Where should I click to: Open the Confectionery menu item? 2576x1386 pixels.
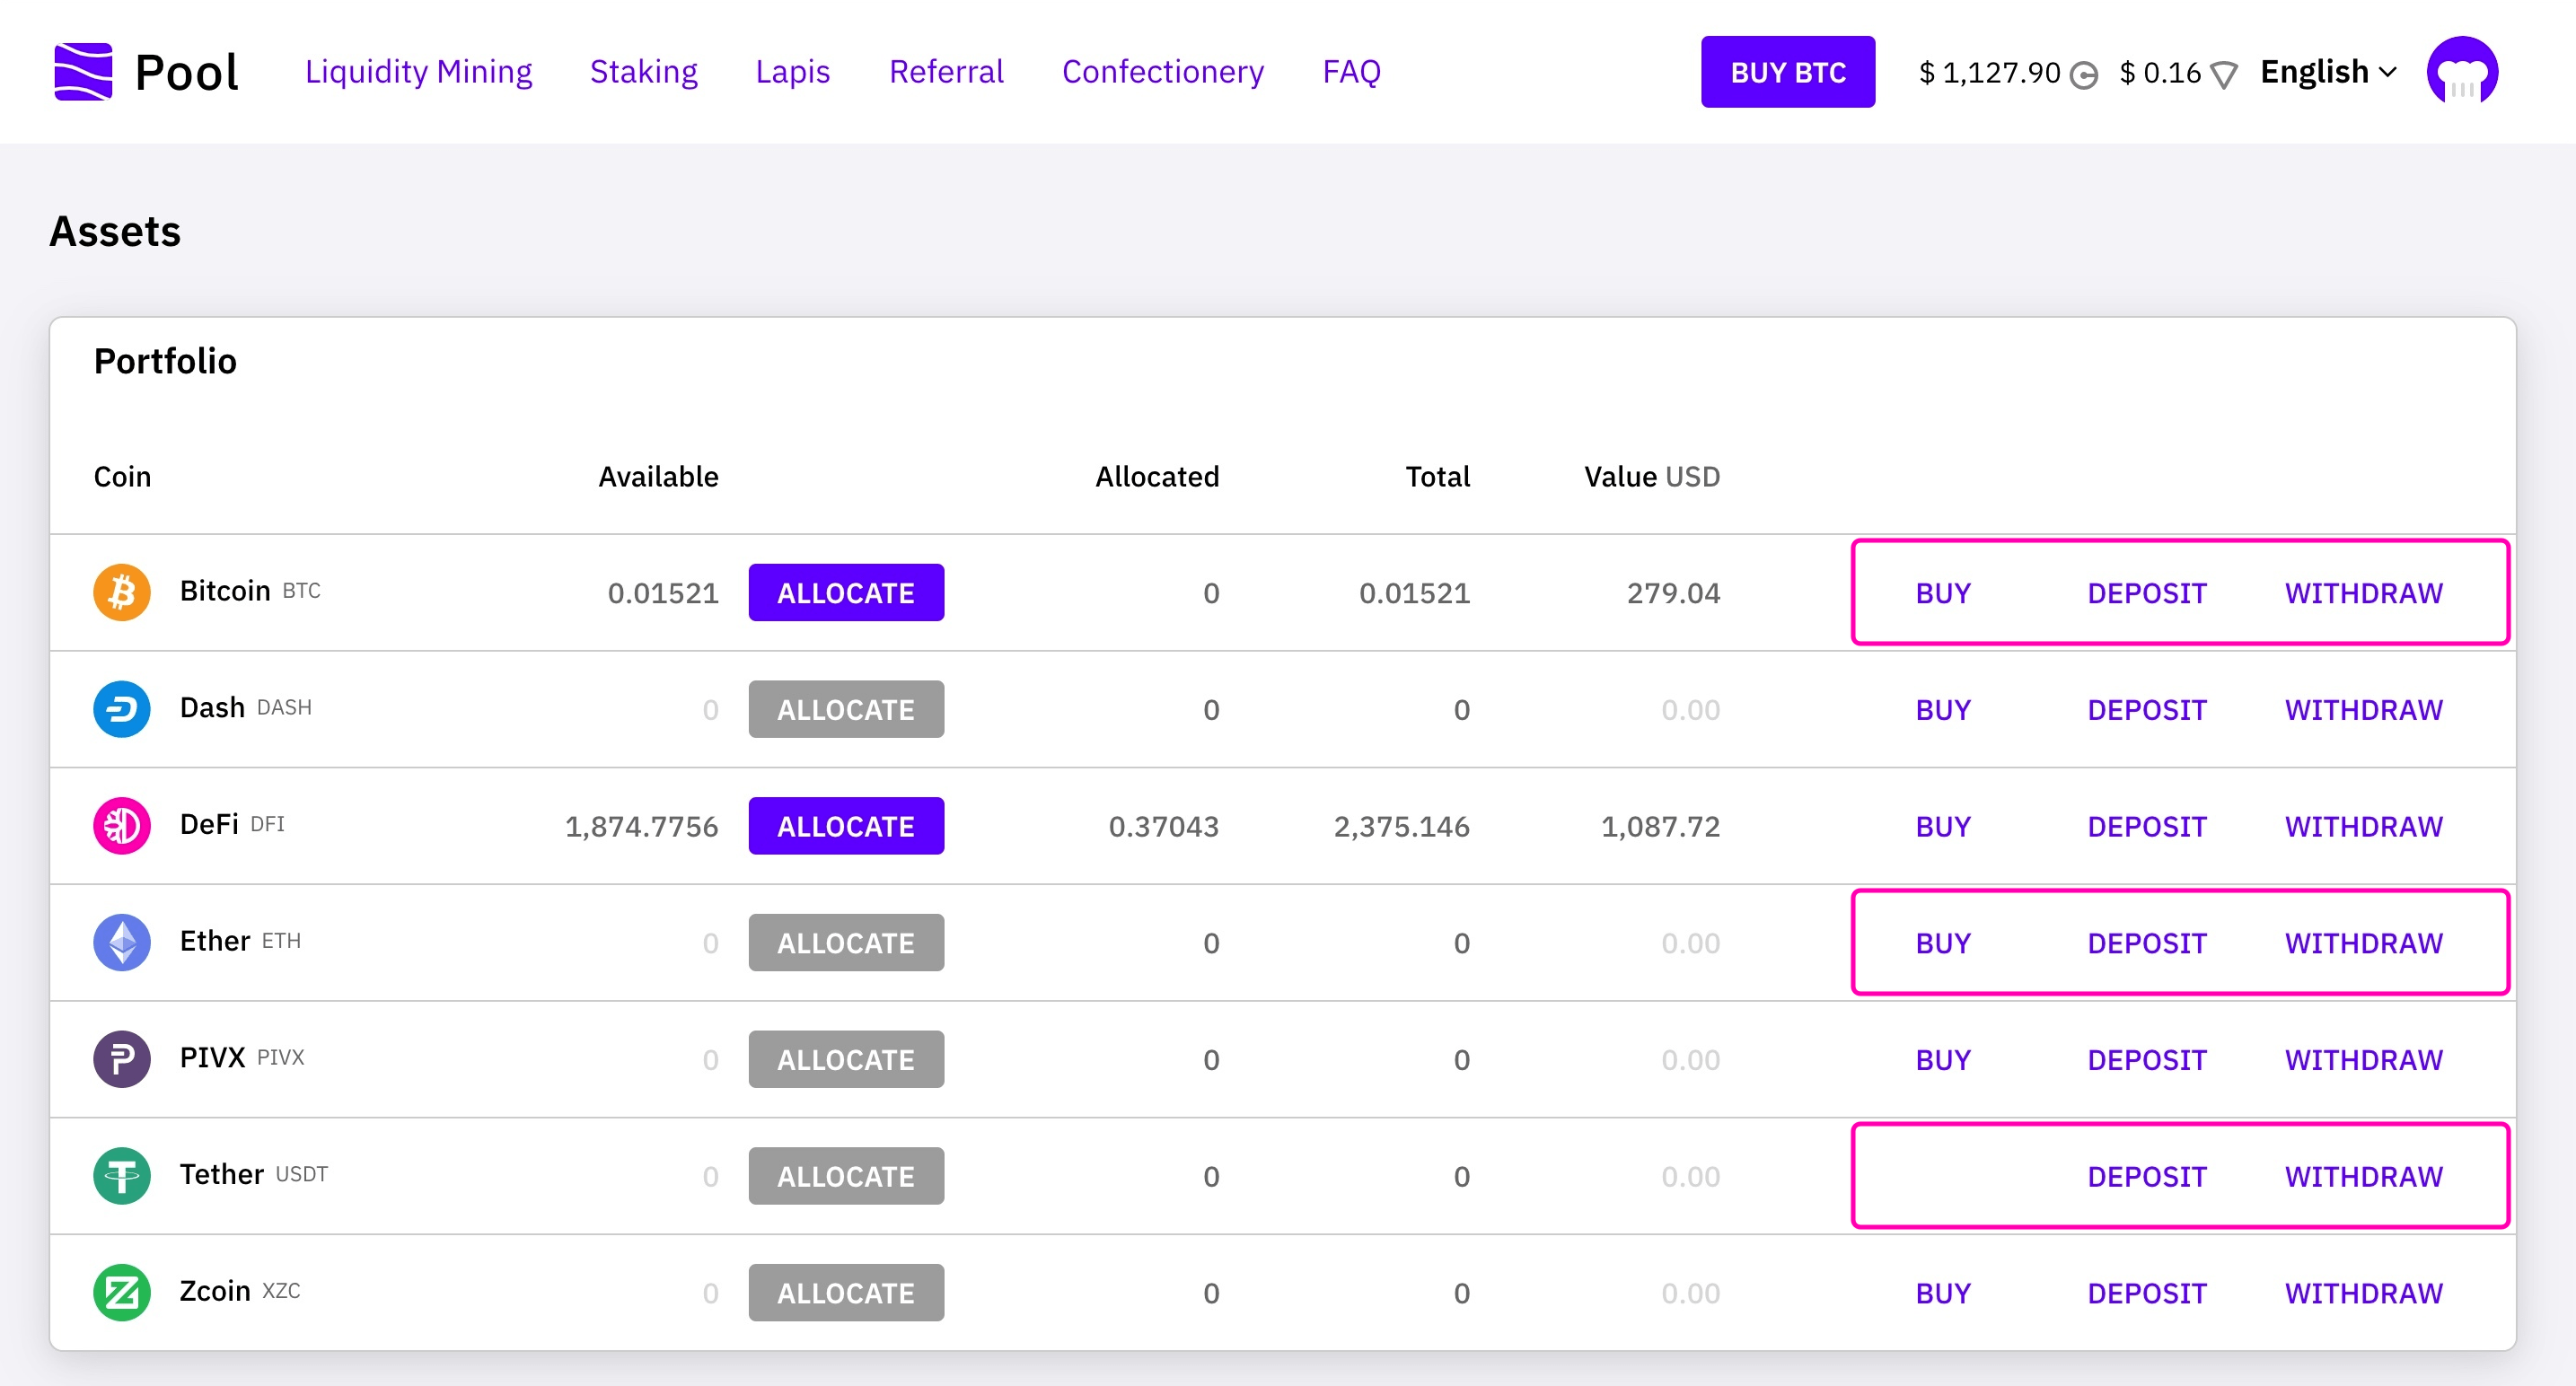[1162, 72]
